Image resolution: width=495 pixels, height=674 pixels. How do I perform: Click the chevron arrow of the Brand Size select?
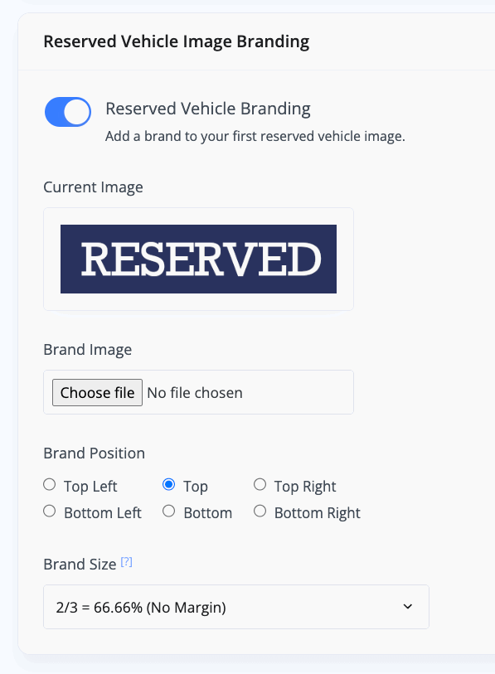pos(408,607)
